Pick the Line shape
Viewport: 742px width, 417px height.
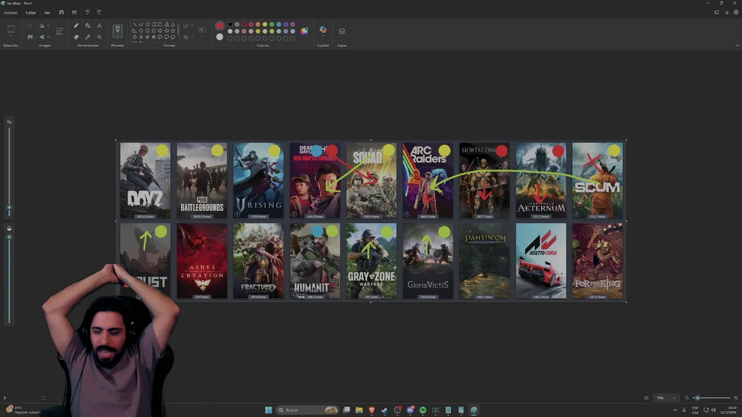134,24
